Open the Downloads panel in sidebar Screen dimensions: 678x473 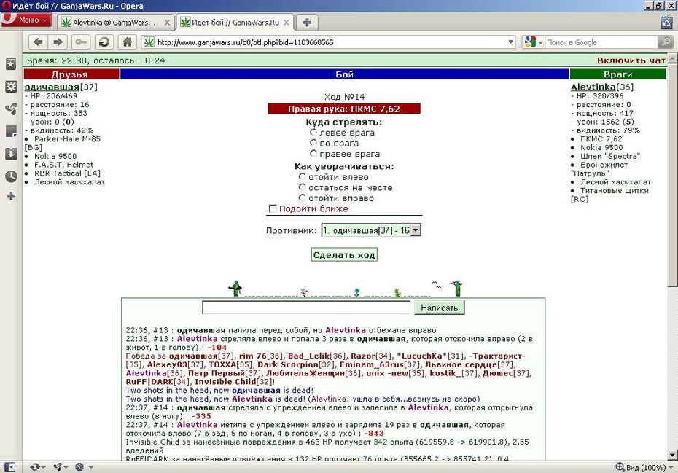pos(11,154)
